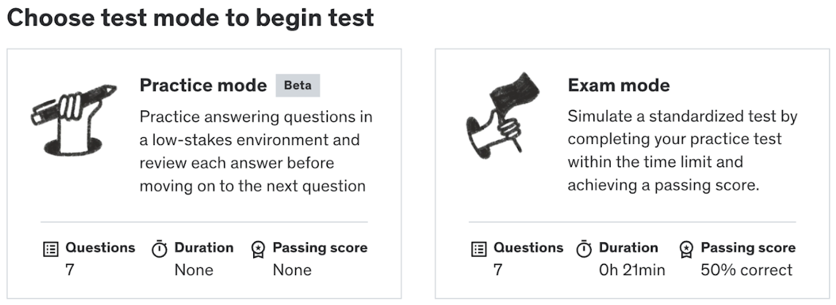
Task: Click the Practice mode passing score medal icon
Action: click(x=258, y=249)
